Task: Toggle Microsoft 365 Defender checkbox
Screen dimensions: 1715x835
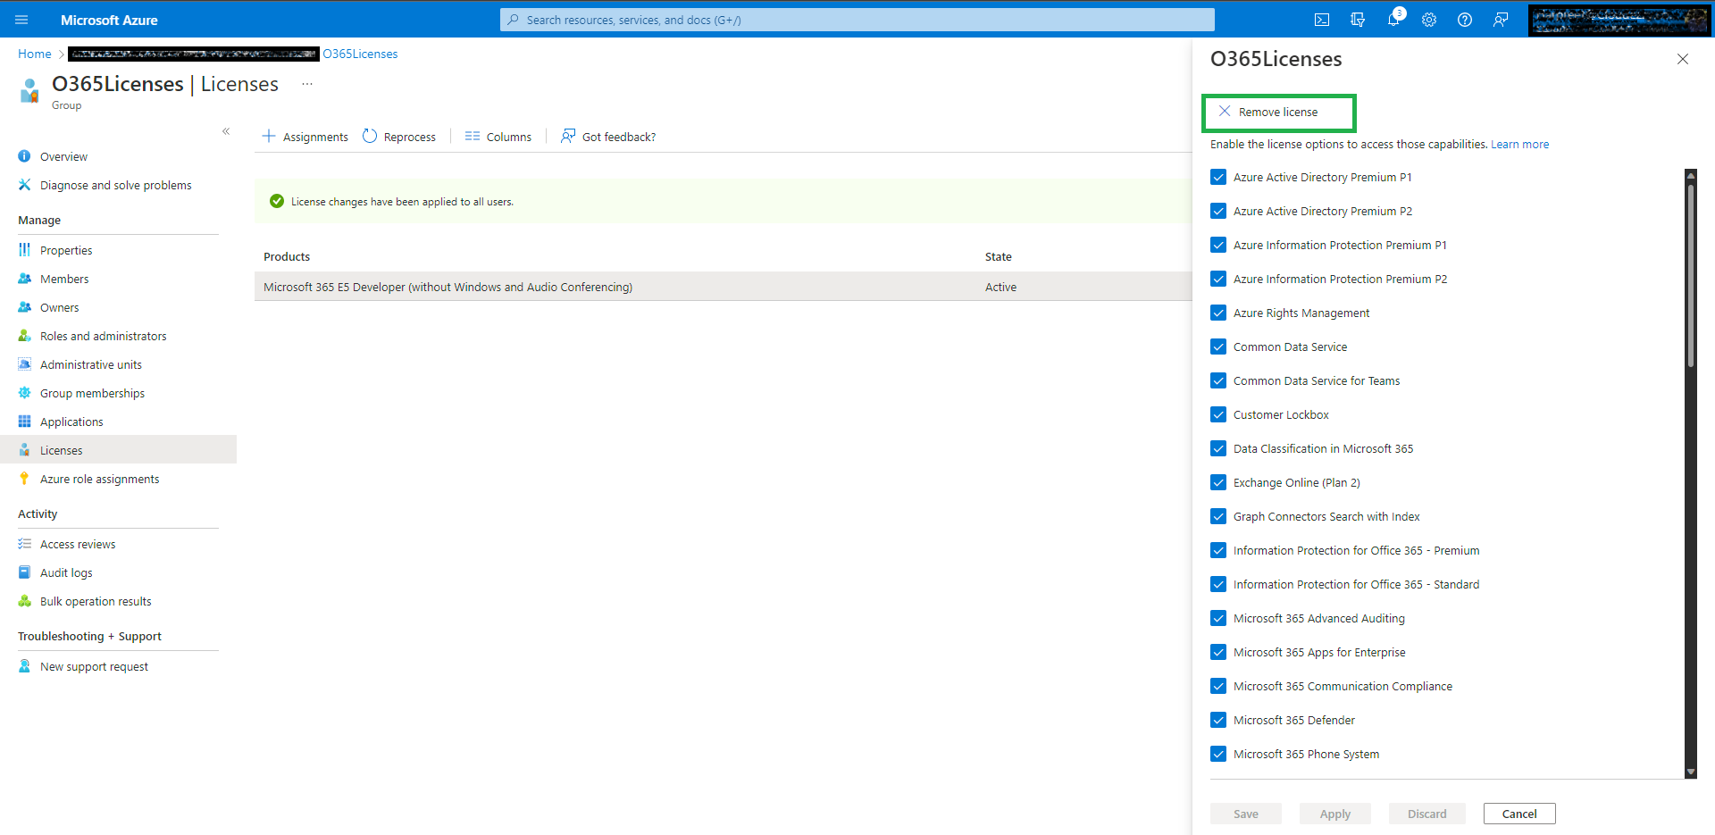Action: coord(1218,720)
